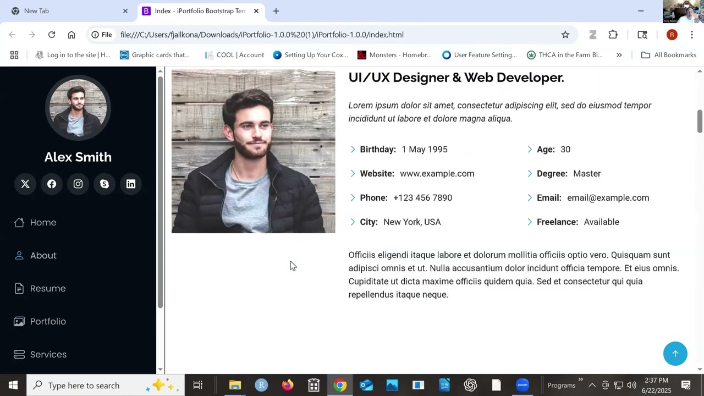Open the 'Monsters - Homebr...' bookmark

coord(395,55)
